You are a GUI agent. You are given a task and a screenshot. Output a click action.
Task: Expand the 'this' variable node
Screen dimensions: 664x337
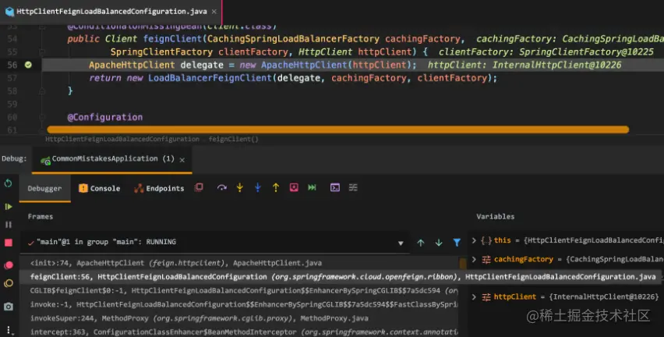click(x=474, y=240)
